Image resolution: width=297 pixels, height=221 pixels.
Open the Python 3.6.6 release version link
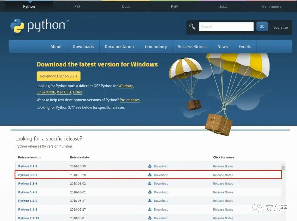[28, 209]
